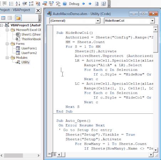This screenshot has height=160, width=161.
Task: Click the numbered list toolbar icon
Action: tap(11, 4)
